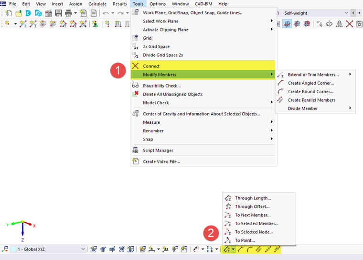This screenshot has height=260, width=363.
Task: Click the Move/Copy icon in toolbar
Action: [320, 23]
